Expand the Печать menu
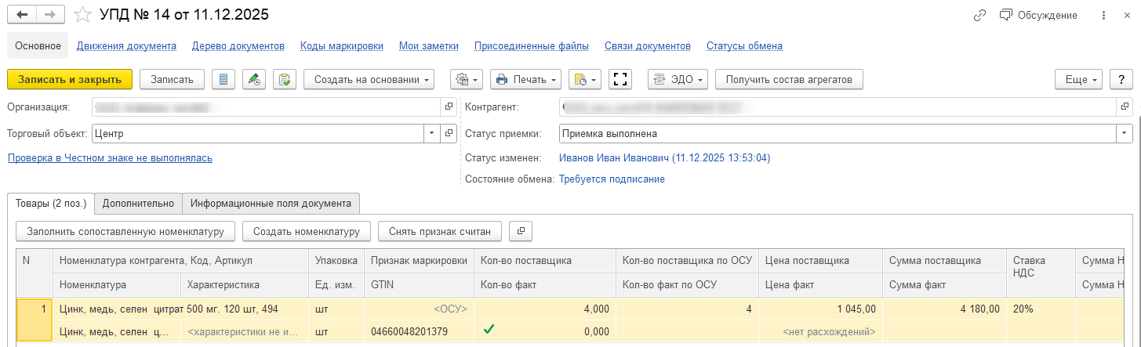The height and width of the screenshot is (347, 1141). 525,79
